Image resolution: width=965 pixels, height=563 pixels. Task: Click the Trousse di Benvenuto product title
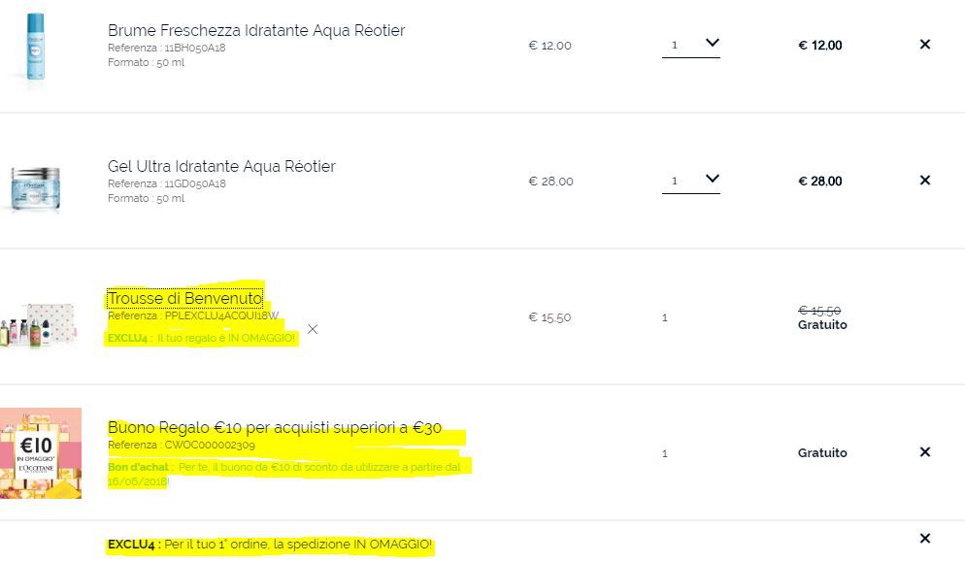184,298
